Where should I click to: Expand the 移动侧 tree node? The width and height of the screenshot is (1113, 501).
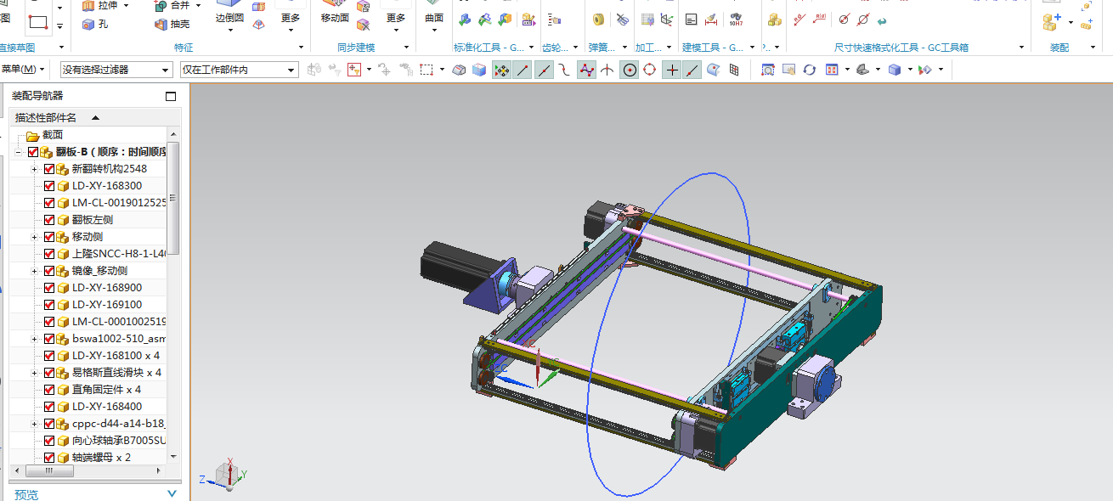pos(34,237)
